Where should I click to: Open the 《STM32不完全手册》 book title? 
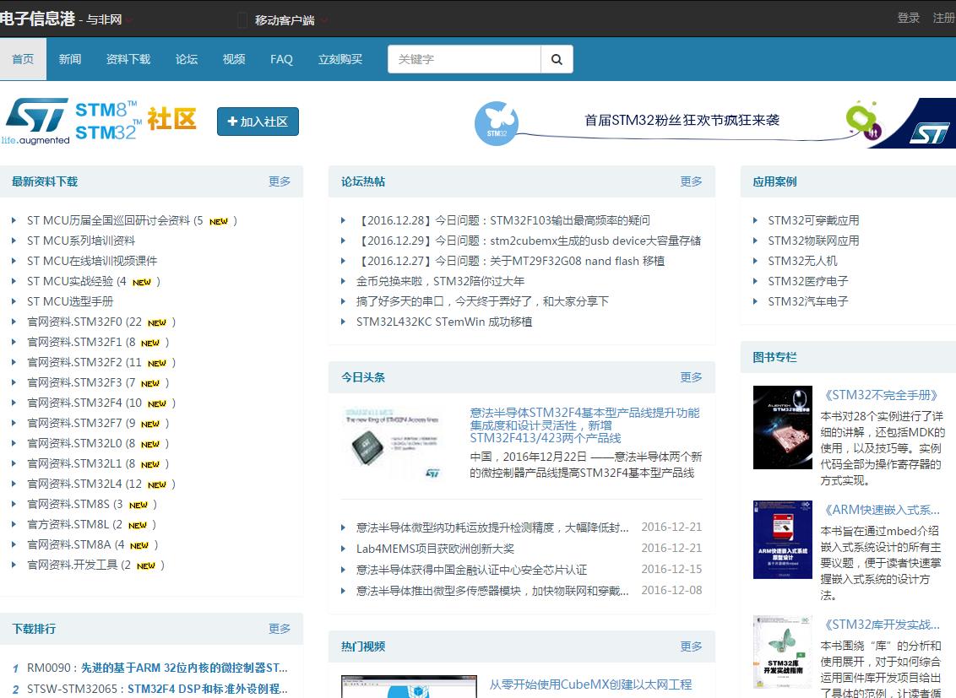(881, 395)
